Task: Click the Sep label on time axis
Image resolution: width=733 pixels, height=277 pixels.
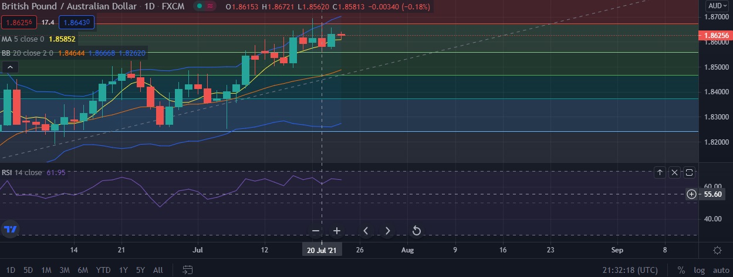Action: [x=617, y=250]
